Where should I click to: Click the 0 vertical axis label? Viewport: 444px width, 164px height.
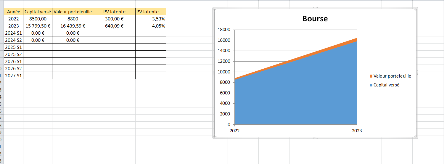coord(229,125)
